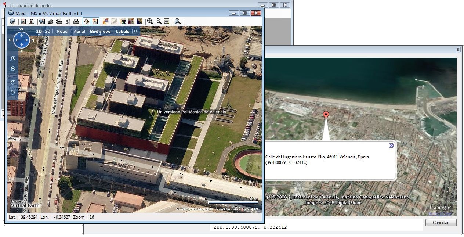Click the print map icon

(75, 21)
